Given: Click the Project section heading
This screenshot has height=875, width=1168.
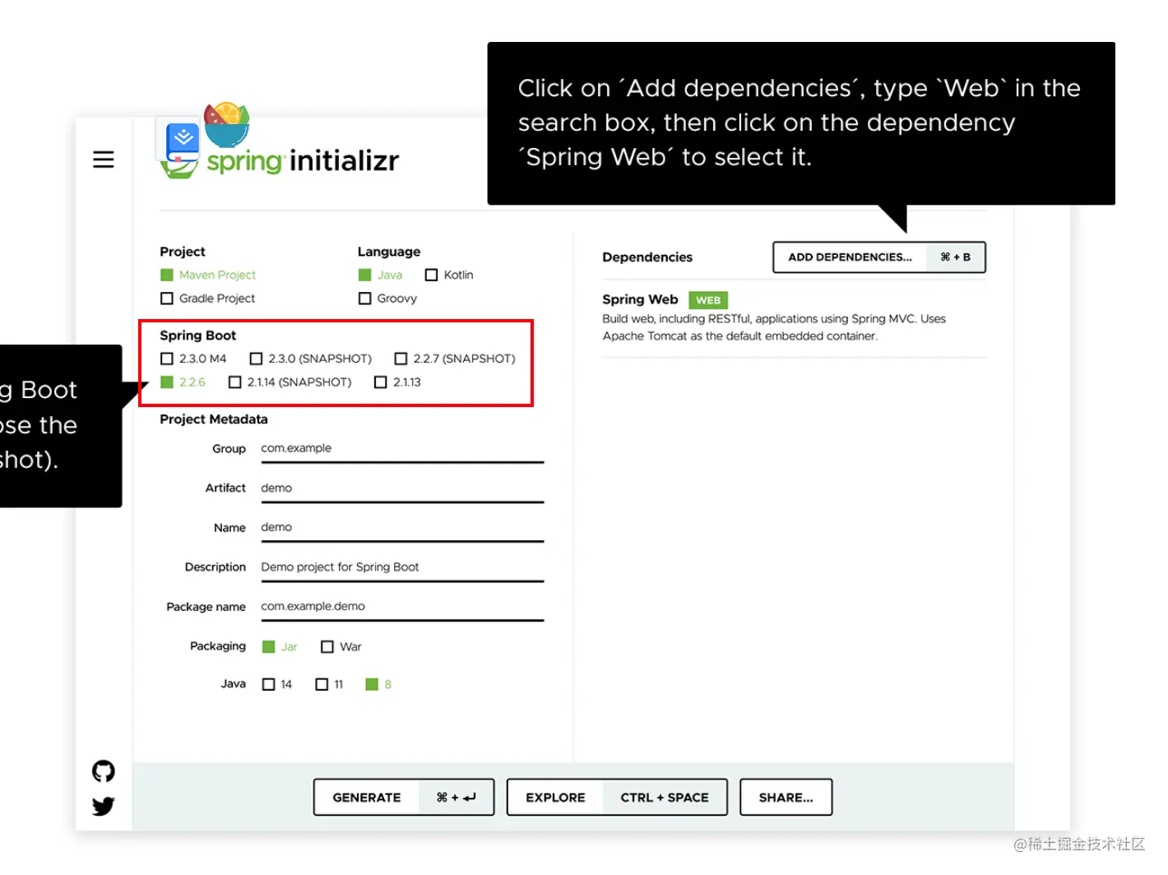Looking at the screenshot, I should [183, 252].
